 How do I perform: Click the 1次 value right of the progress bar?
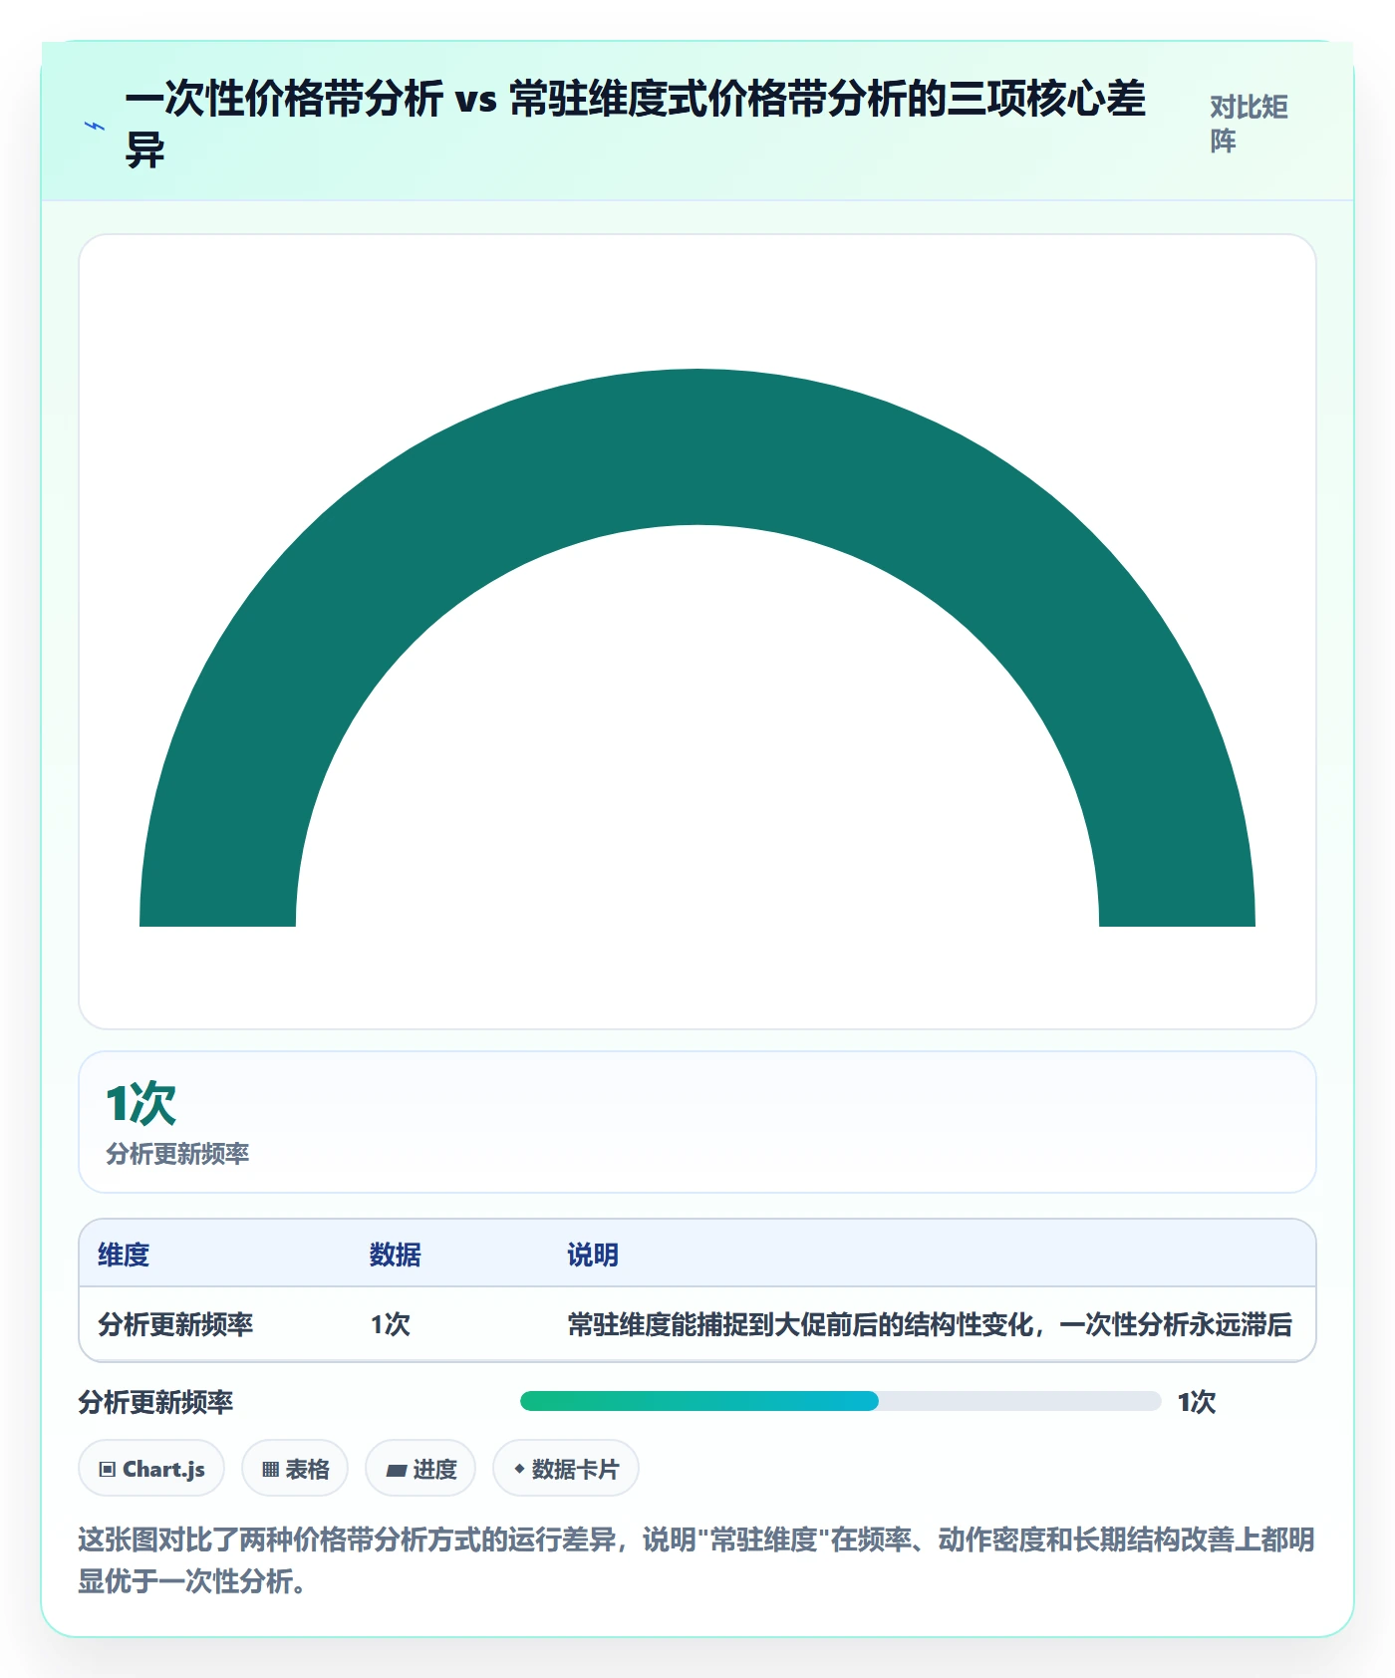1197,1402
